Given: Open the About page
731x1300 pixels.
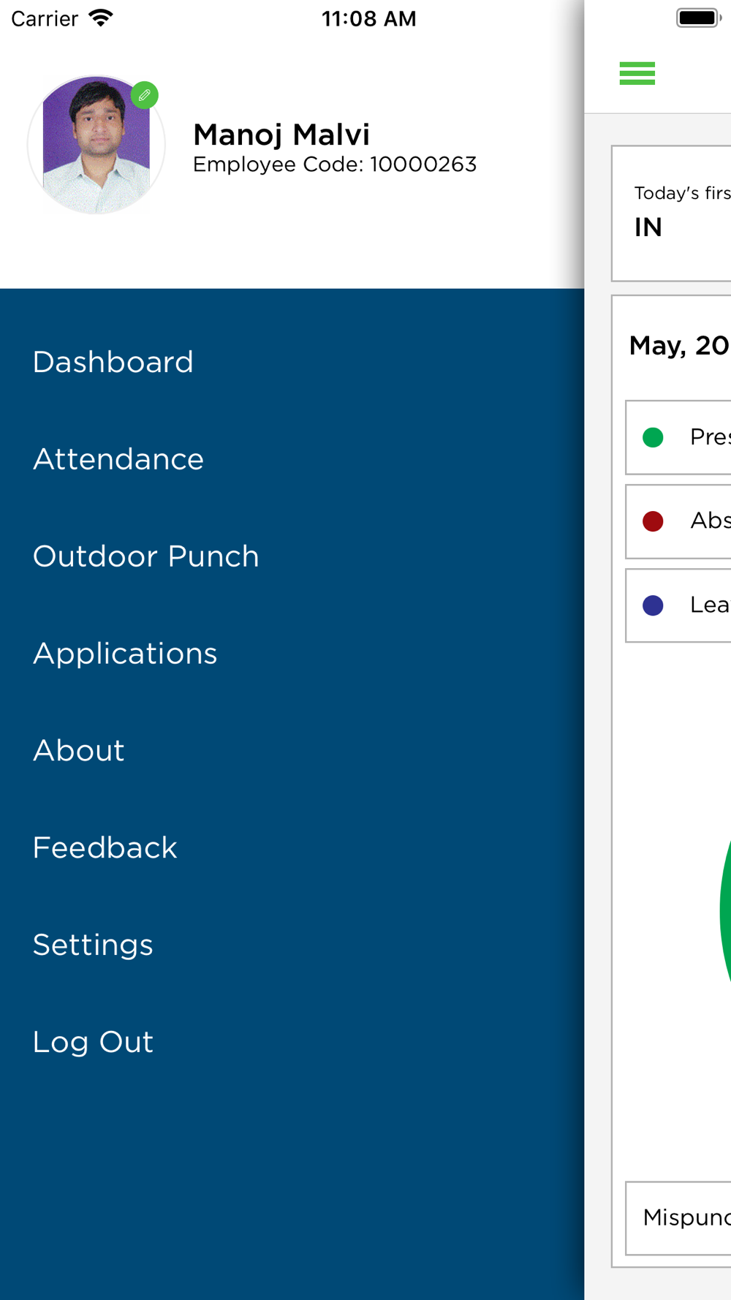Looking at the screenshot, I should pos(79,751).
